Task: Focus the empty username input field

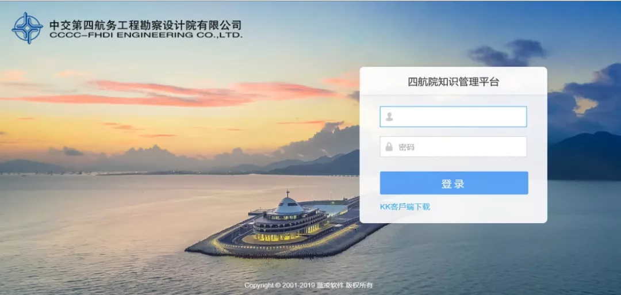Action: (x=453, y=117)
